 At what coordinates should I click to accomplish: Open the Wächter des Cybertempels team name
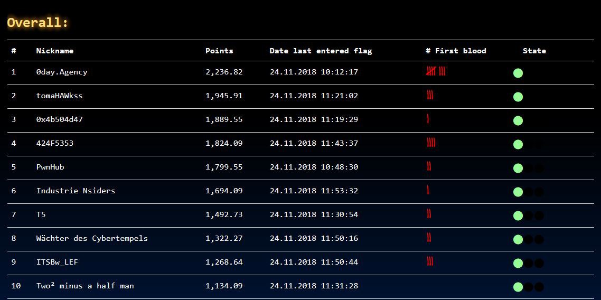click(x=92, y=238)
